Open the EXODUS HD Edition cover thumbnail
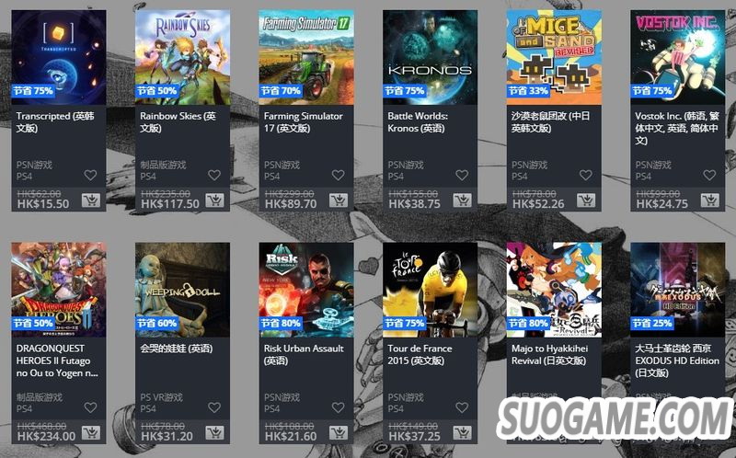The width and height of the screenshot is (736, 458). (x=678, y=290)
